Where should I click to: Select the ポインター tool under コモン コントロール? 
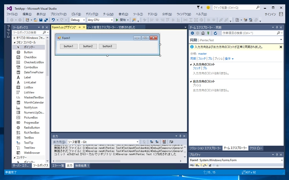point(29,47)
